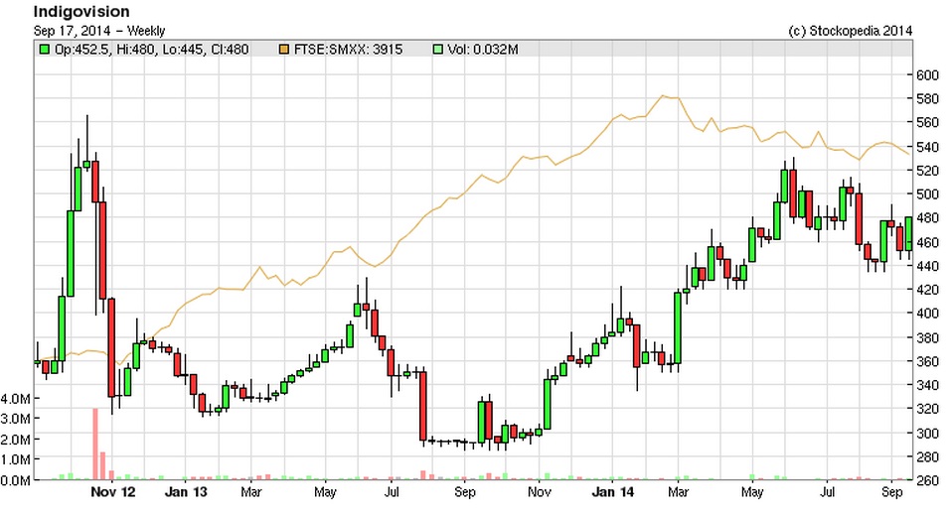The image size is (952, 512).
Task: Click the 'Vol: 0.032M' legend label
Action: click(483, 49)
